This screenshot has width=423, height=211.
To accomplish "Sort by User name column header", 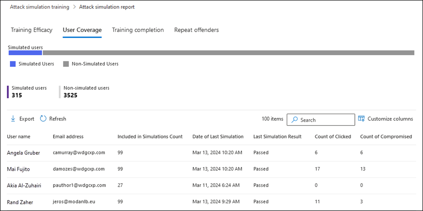I will (x=19, y=137).
